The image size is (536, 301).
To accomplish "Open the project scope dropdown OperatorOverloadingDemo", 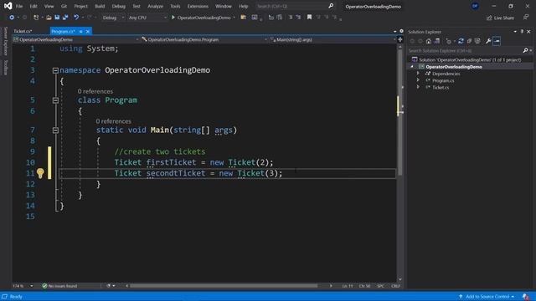I will [x=76, y=39].
